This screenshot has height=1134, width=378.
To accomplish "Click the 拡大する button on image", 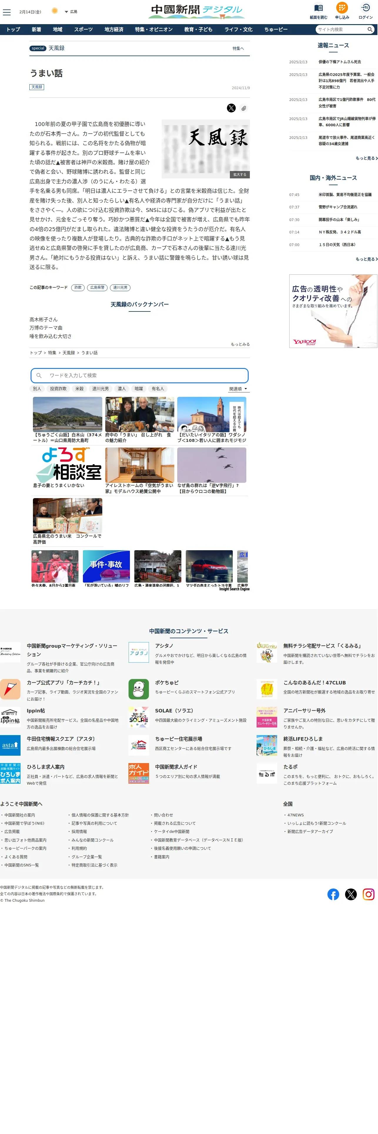I will tap(240, 175).
